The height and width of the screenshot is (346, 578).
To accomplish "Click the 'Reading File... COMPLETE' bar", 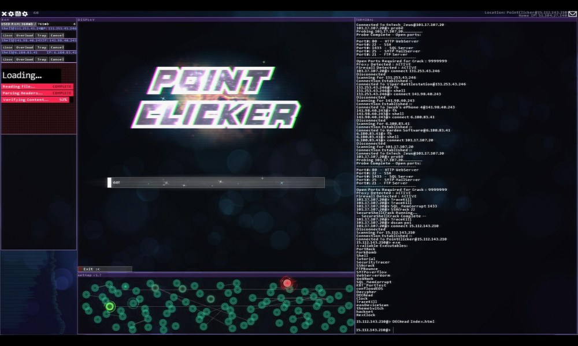I will [37, 86].
